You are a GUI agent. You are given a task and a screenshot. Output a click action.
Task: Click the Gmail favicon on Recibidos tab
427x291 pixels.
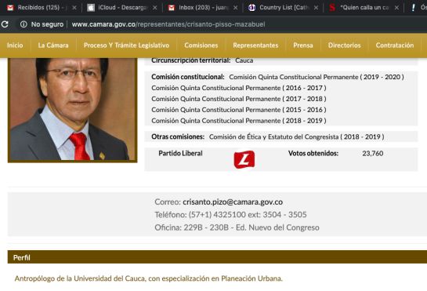point(10,8)
